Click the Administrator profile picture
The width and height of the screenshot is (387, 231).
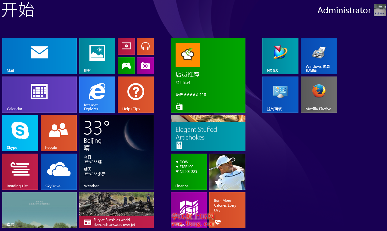(379, 10)
